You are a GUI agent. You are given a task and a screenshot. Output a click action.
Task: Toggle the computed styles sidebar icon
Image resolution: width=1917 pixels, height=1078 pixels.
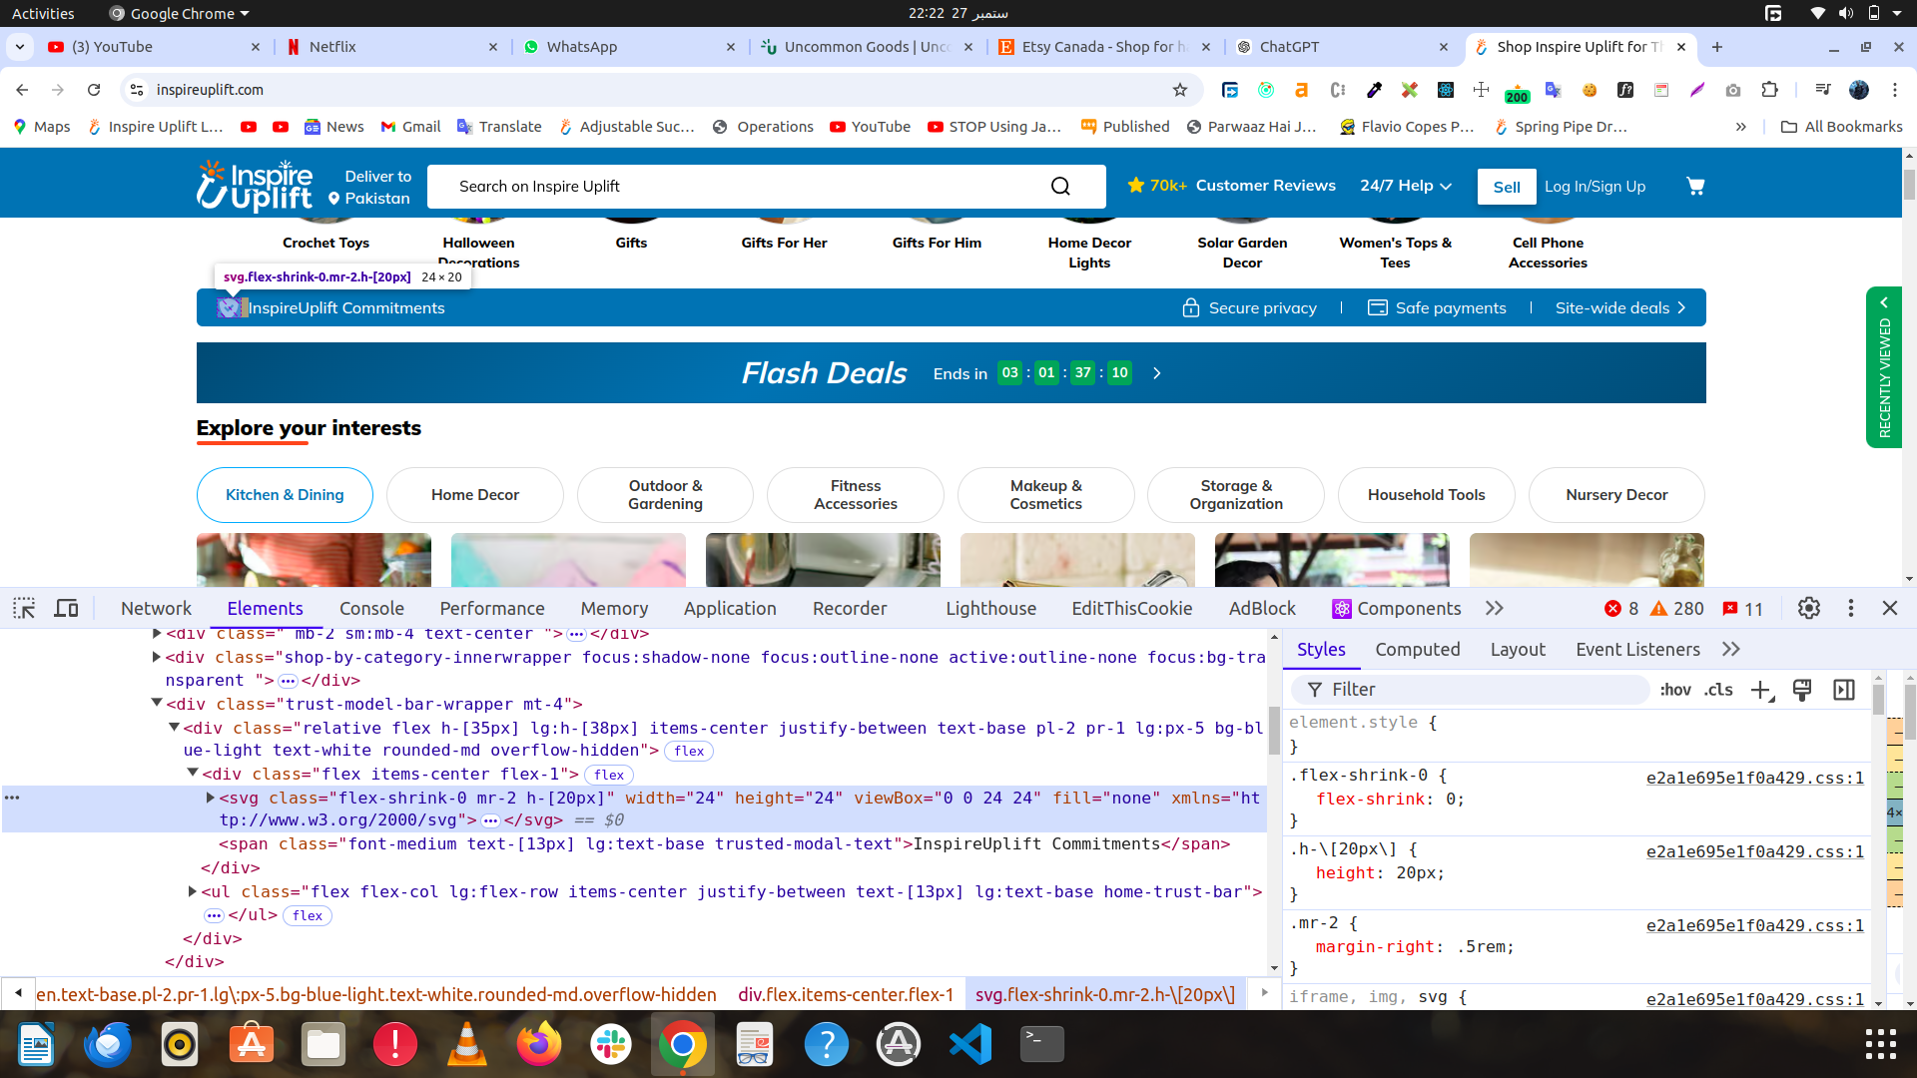[1844, 690]
